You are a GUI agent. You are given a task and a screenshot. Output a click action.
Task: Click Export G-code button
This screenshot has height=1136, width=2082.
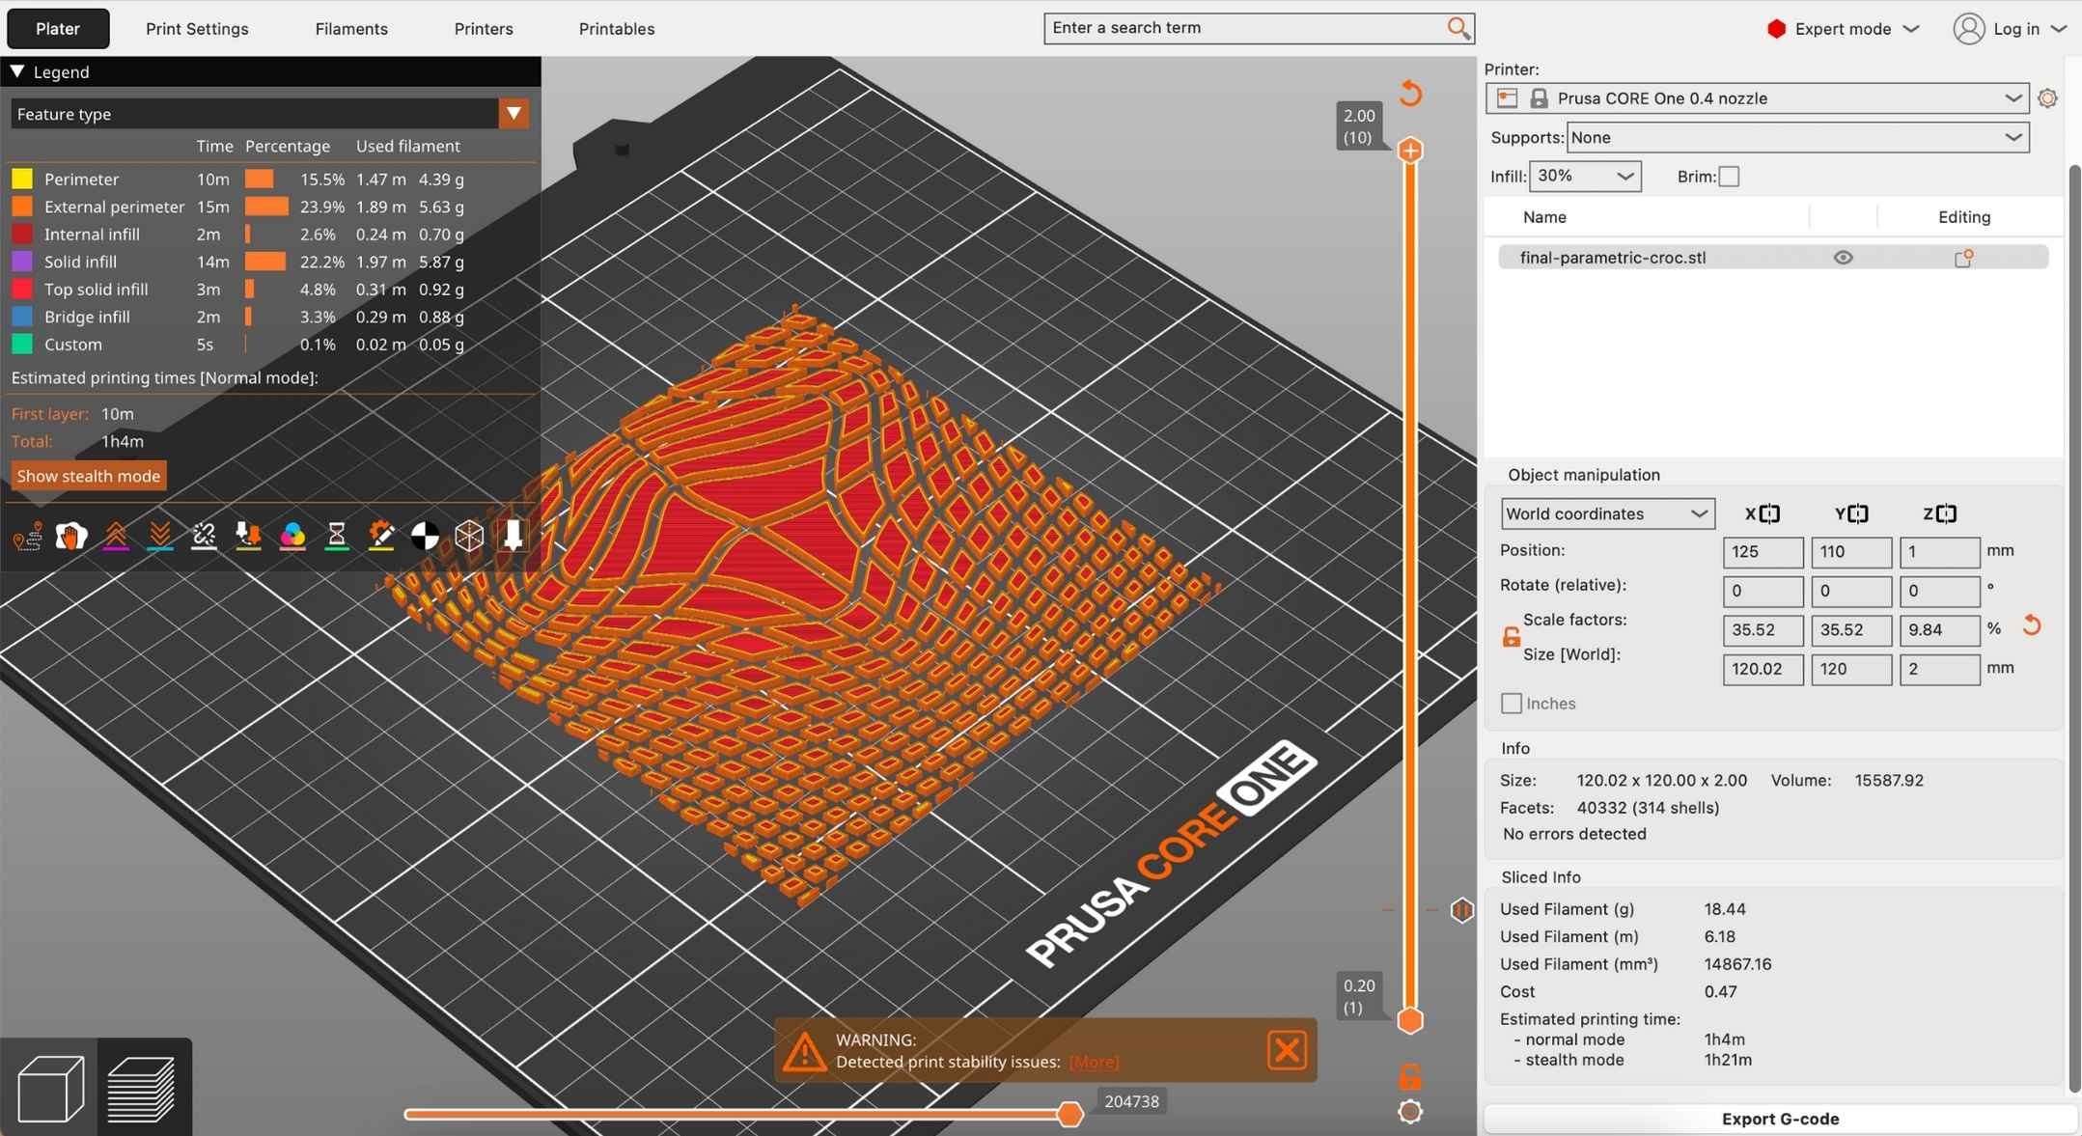(1779, 1119)
